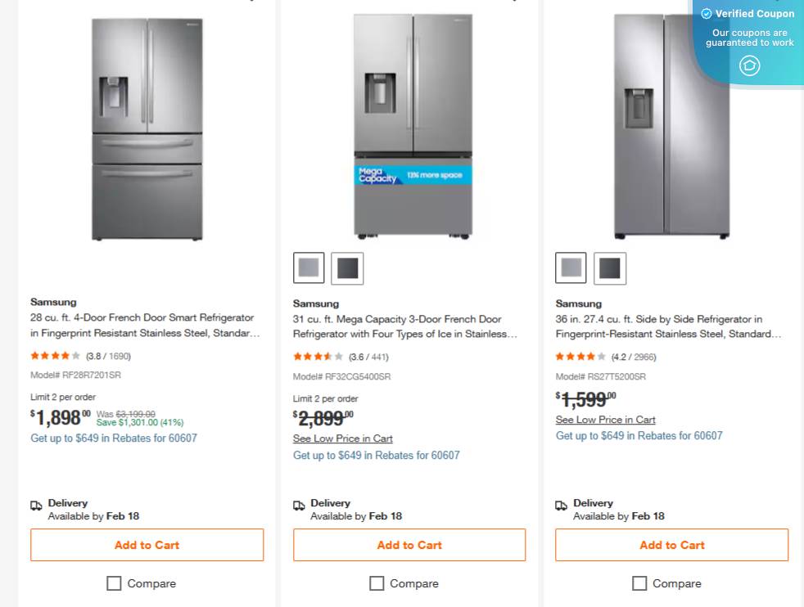Viewport: 804px width, 607px height.
Task: Select the stainless steel swatch under the Mega Capacity fridge
Action: click(308, 268)
